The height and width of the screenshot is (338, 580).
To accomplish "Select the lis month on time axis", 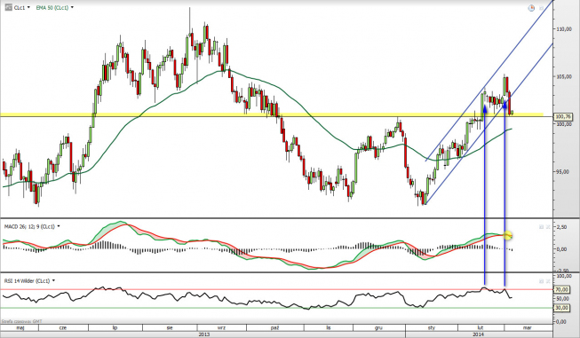I will [x=329, y=327].
